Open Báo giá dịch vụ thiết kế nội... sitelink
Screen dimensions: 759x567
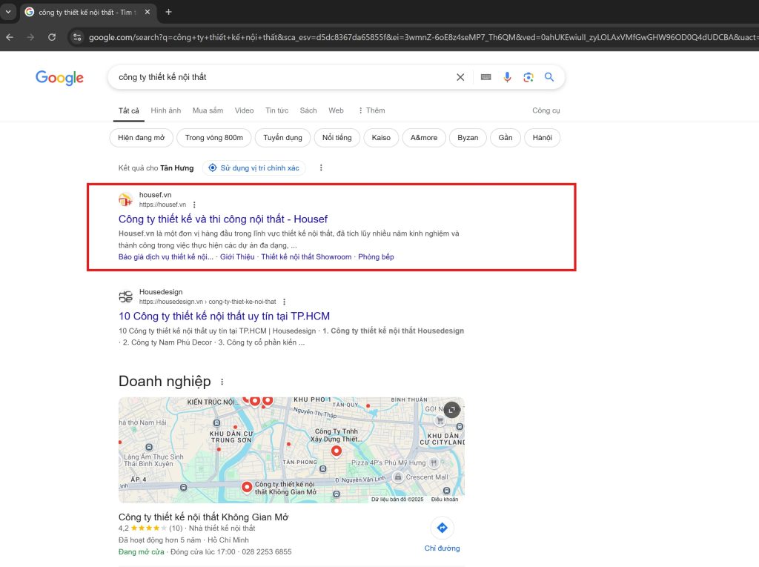coord(166,256)
